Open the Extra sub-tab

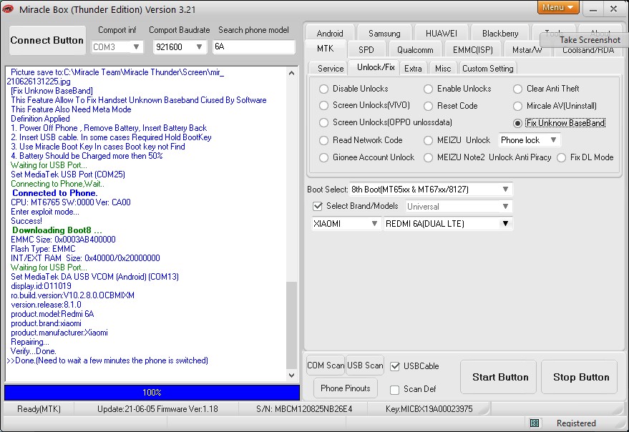tap(413, 69)
